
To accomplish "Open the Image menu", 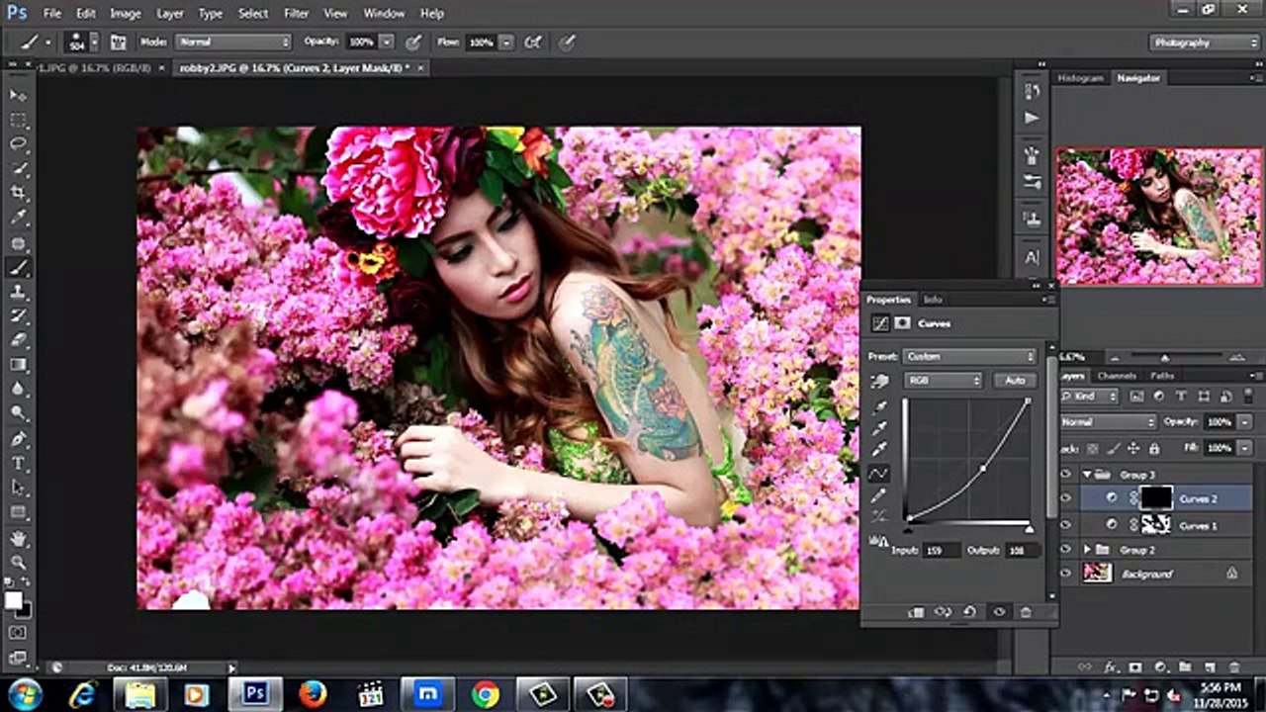I will click(x=126, y=14).
